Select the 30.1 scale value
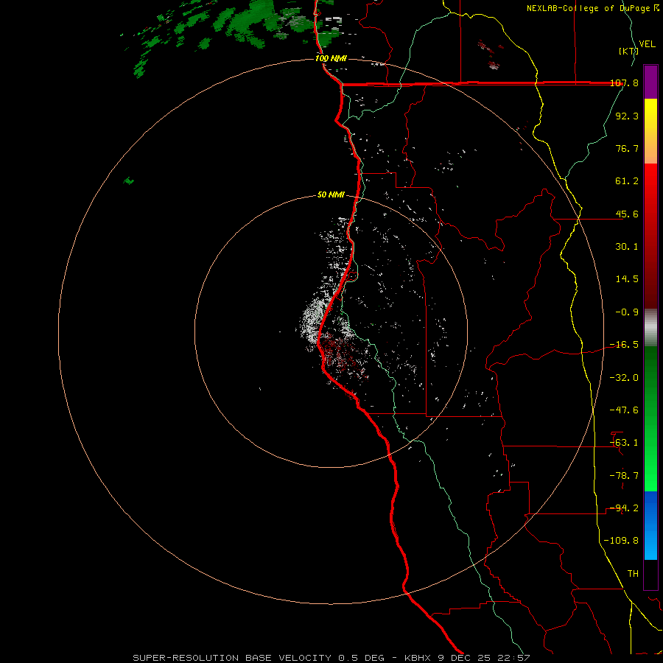 627,247
